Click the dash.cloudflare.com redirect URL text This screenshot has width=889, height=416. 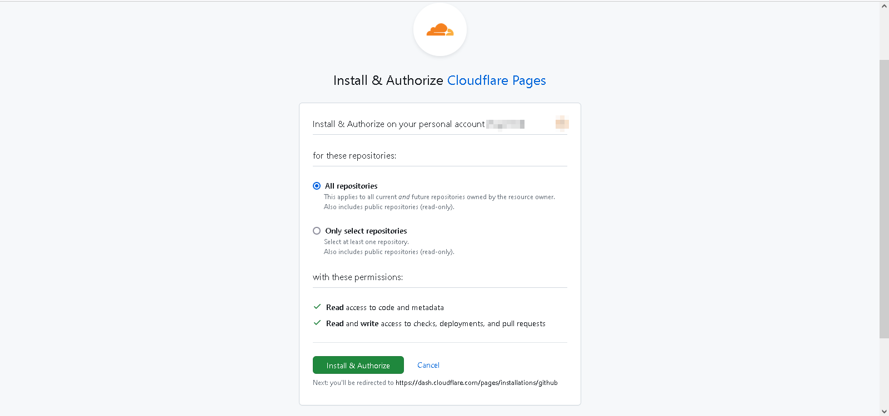[x=476, y=383]
